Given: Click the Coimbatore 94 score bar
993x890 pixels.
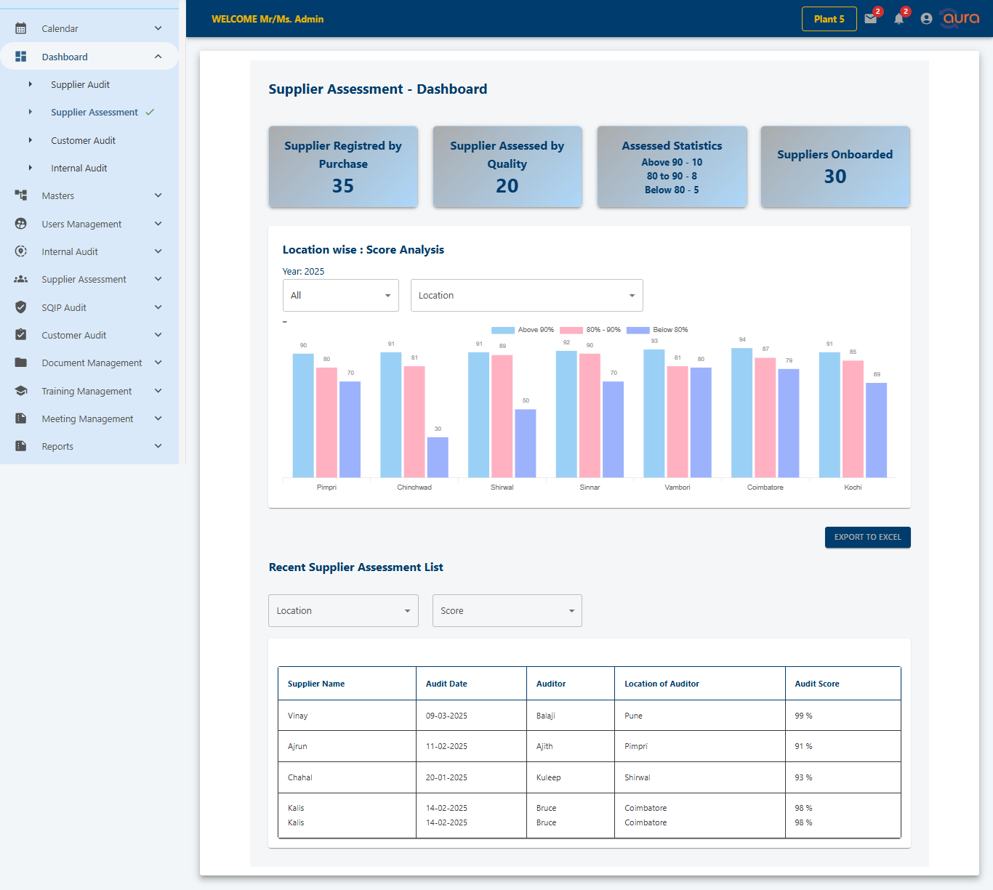Looking at the screenshot, I should coord(741,413).
